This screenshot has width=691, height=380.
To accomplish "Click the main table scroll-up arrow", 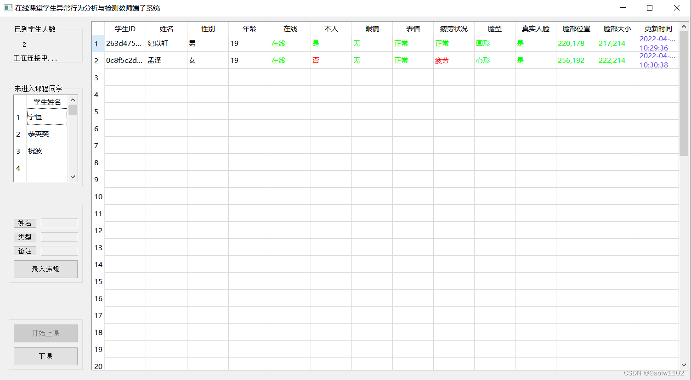I will tap(684, 26).
